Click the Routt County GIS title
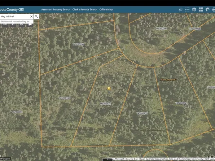This screenshot has width=215, height=161. pos(12,9)
